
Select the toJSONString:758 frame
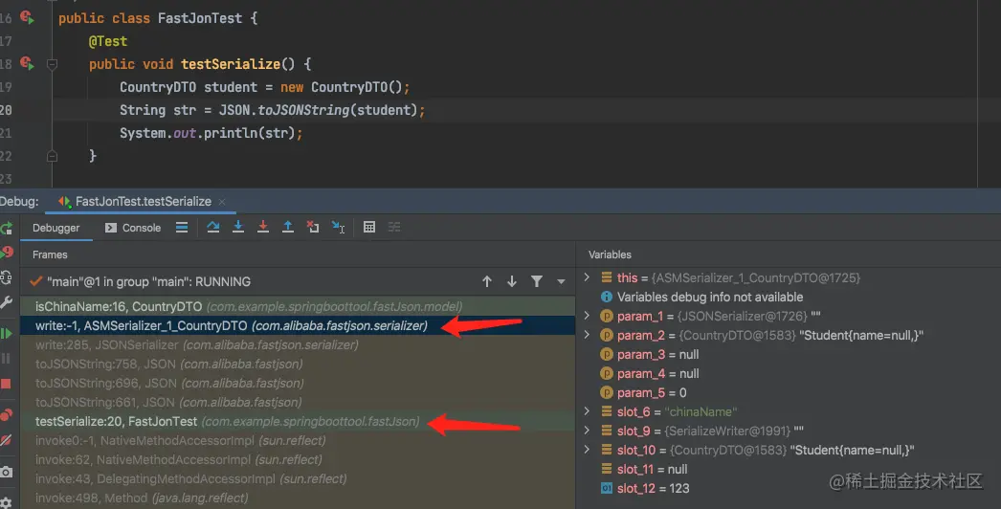(x=298, y=364)
